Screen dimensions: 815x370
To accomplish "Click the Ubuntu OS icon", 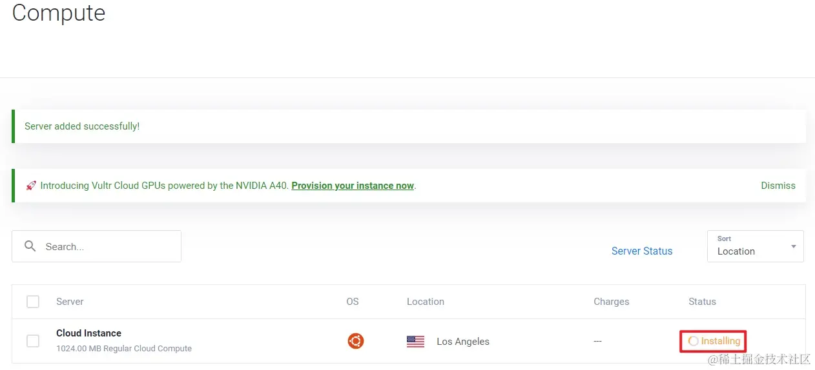I will pos(356,341).
